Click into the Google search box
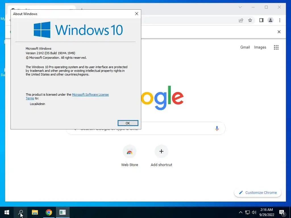Screen dimensions: 291x218 click(146, 128)
